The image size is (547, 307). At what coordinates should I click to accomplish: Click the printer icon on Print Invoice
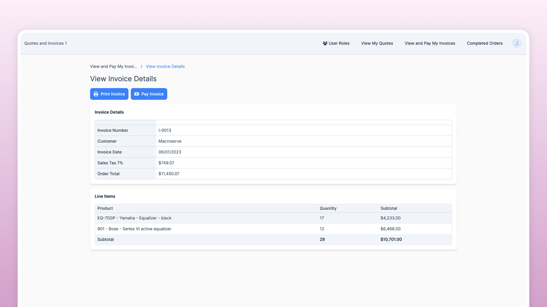tap(96, 94)
